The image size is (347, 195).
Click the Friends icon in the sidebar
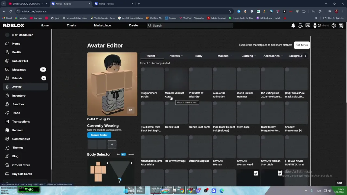click(7, 78)
